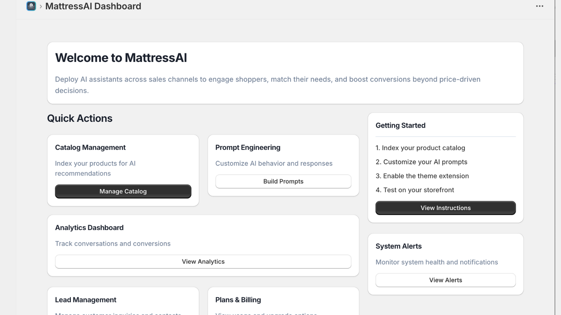The height and width of the screenshot is (315, 561).
Task: Select View Instructions under Getting Started
Action: tap(445, 208)
